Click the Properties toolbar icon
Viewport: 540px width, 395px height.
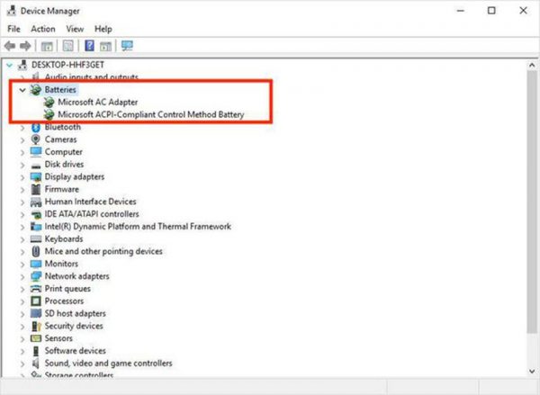tap(67, 46)
